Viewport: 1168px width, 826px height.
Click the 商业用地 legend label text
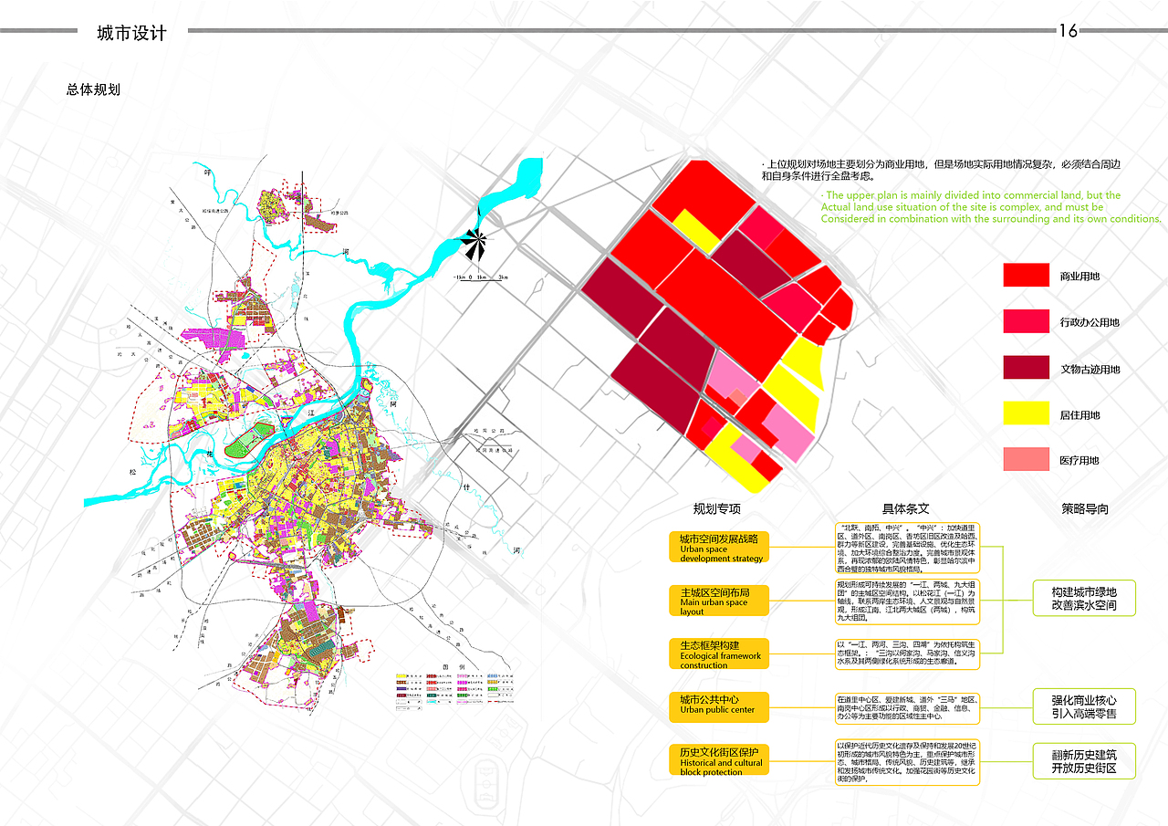click(x=1079, y=277)
